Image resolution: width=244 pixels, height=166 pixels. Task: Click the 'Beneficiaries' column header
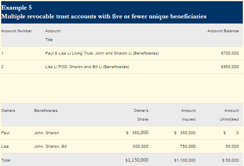click(x=46, y=111)
